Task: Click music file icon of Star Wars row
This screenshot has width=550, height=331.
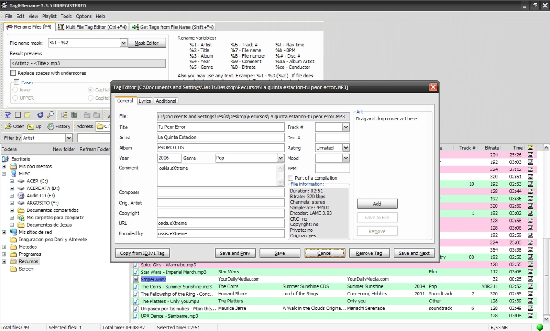Action: pyautogui.click(x=136, y=272)
